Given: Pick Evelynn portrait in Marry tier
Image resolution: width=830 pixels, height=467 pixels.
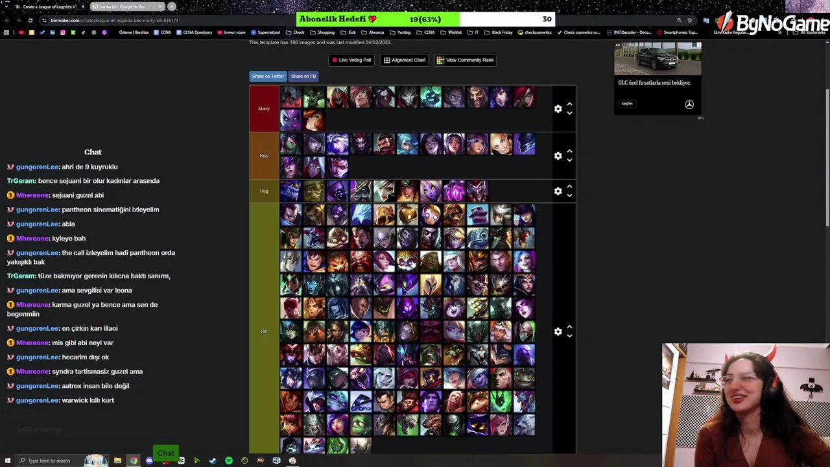Looking at the screenshot, I should (x=290, y=121).
